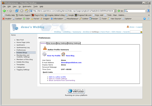Click the bookmarks sidebar icon at toolbar end
The image size is (152, 106).
148,11
